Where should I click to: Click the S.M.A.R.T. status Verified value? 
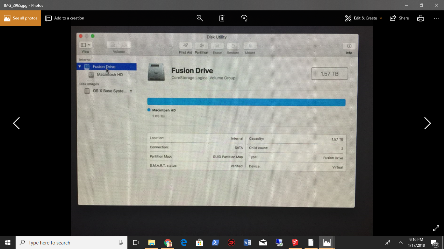(237, 166)
